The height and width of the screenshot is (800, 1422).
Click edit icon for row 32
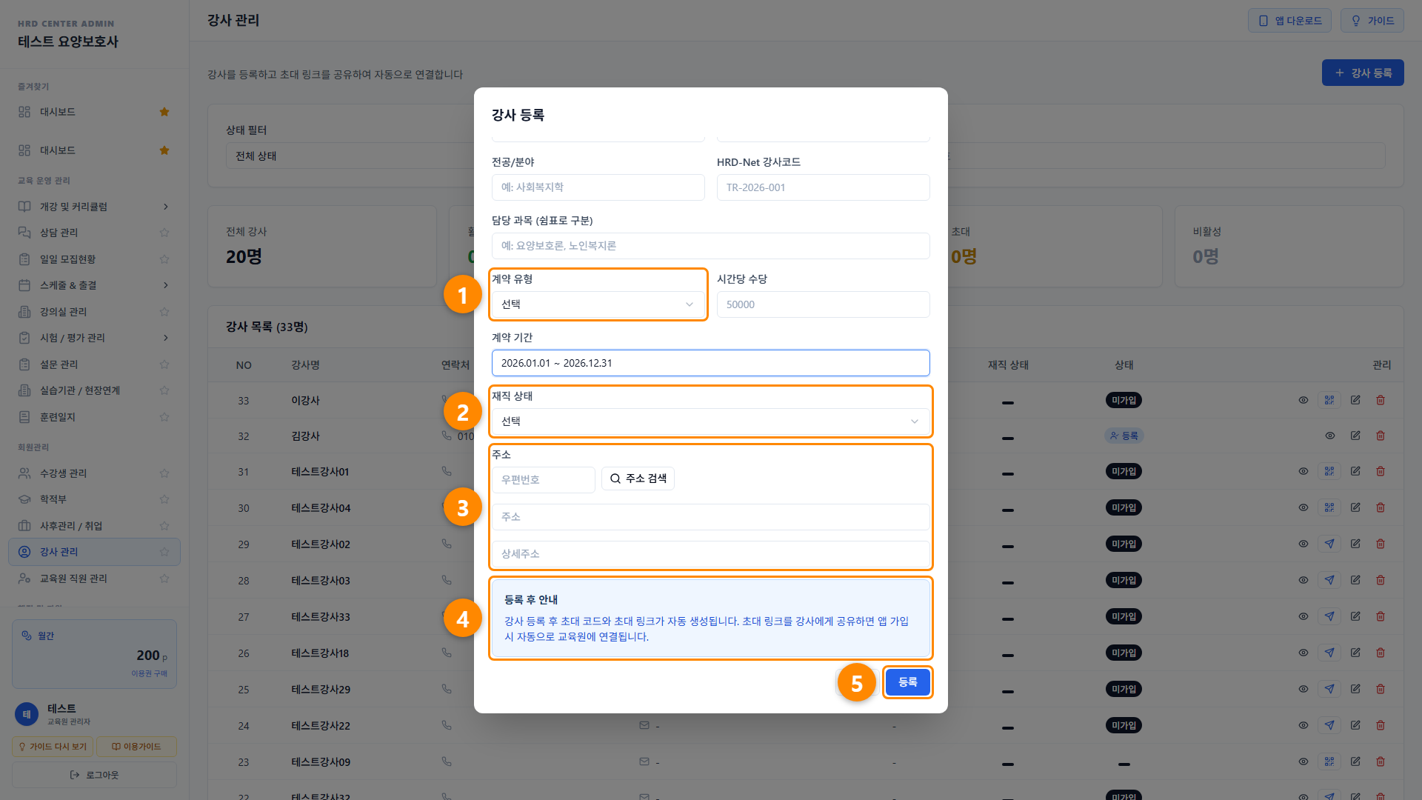(1355, 436)
